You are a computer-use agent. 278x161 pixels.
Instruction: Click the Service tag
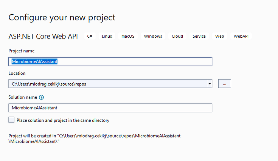tap(199, 36)
